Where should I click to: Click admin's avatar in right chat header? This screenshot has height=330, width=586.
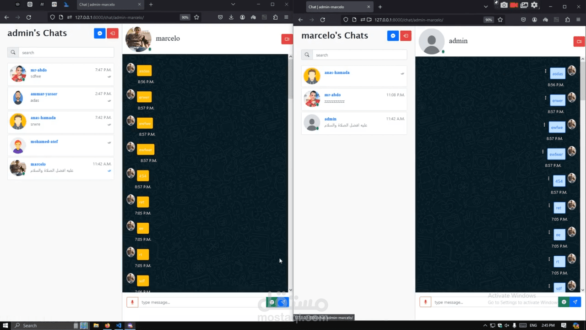[431, 41]
